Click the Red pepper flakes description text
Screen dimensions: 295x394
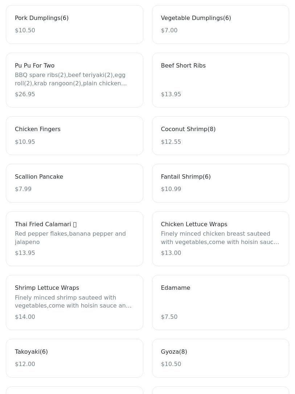[x=70, y=238]
